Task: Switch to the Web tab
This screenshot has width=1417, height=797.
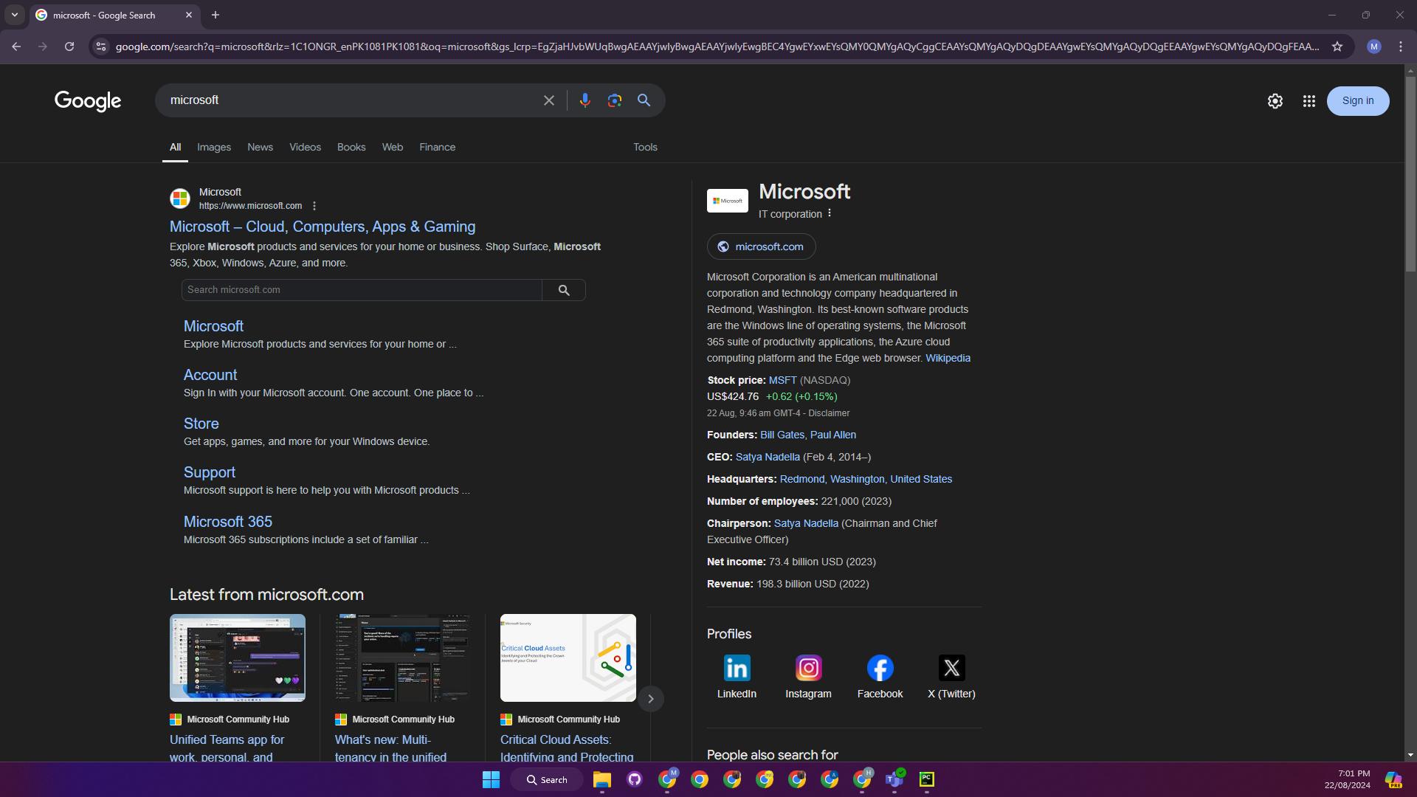Action: click(393, 147)
